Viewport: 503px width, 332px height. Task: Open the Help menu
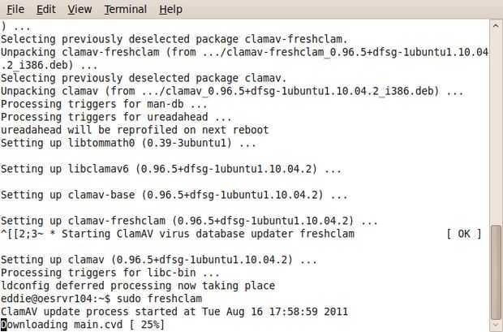170,10
